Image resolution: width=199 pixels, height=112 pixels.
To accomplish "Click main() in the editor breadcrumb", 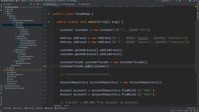I will pyautogui.click(x=66, y=106).
